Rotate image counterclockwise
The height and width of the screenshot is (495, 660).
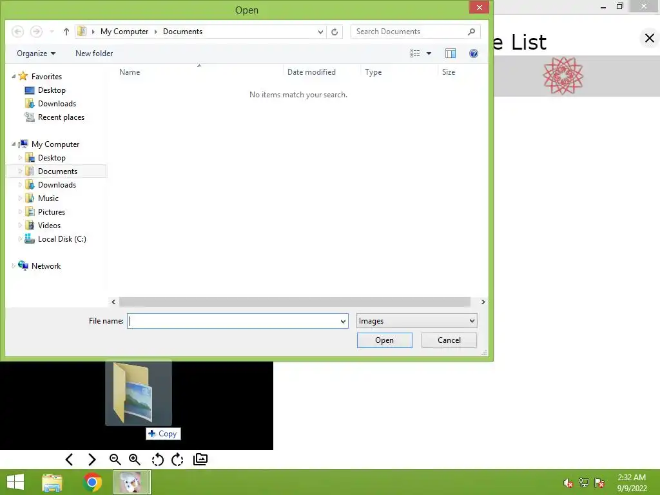pyautogui.click(x=157, y=460)
